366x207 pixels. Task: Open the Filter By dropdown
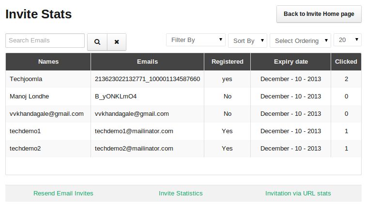click(196, 40)
